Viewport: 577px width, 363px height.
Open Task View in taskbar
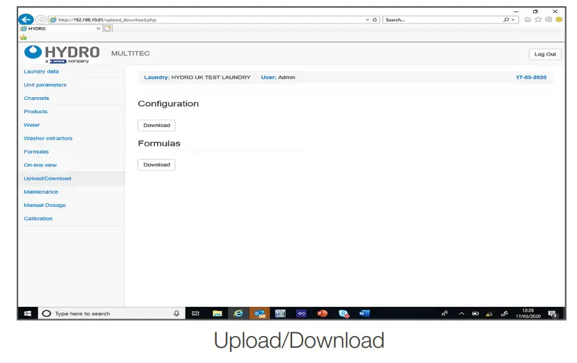[x=196, y=314]
